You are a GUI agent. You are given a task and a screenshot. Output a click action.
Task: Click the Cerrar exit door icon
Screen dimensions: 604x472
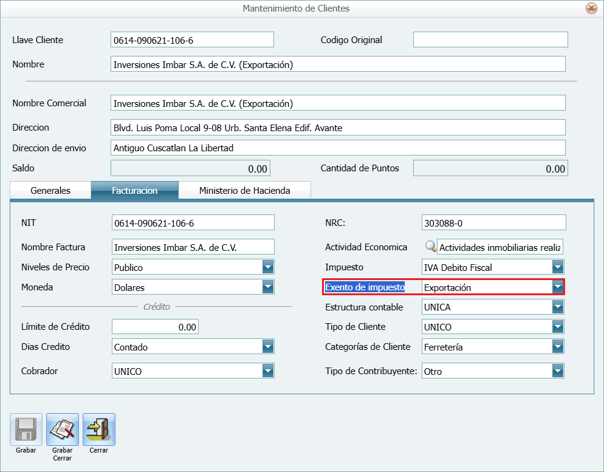[98, 429]
